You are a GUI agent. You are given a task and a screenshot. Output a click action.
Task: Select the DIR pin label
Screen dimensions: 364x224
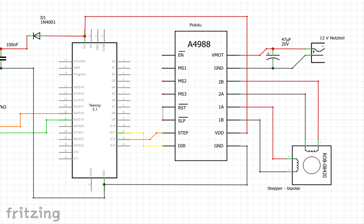point(182,146)
